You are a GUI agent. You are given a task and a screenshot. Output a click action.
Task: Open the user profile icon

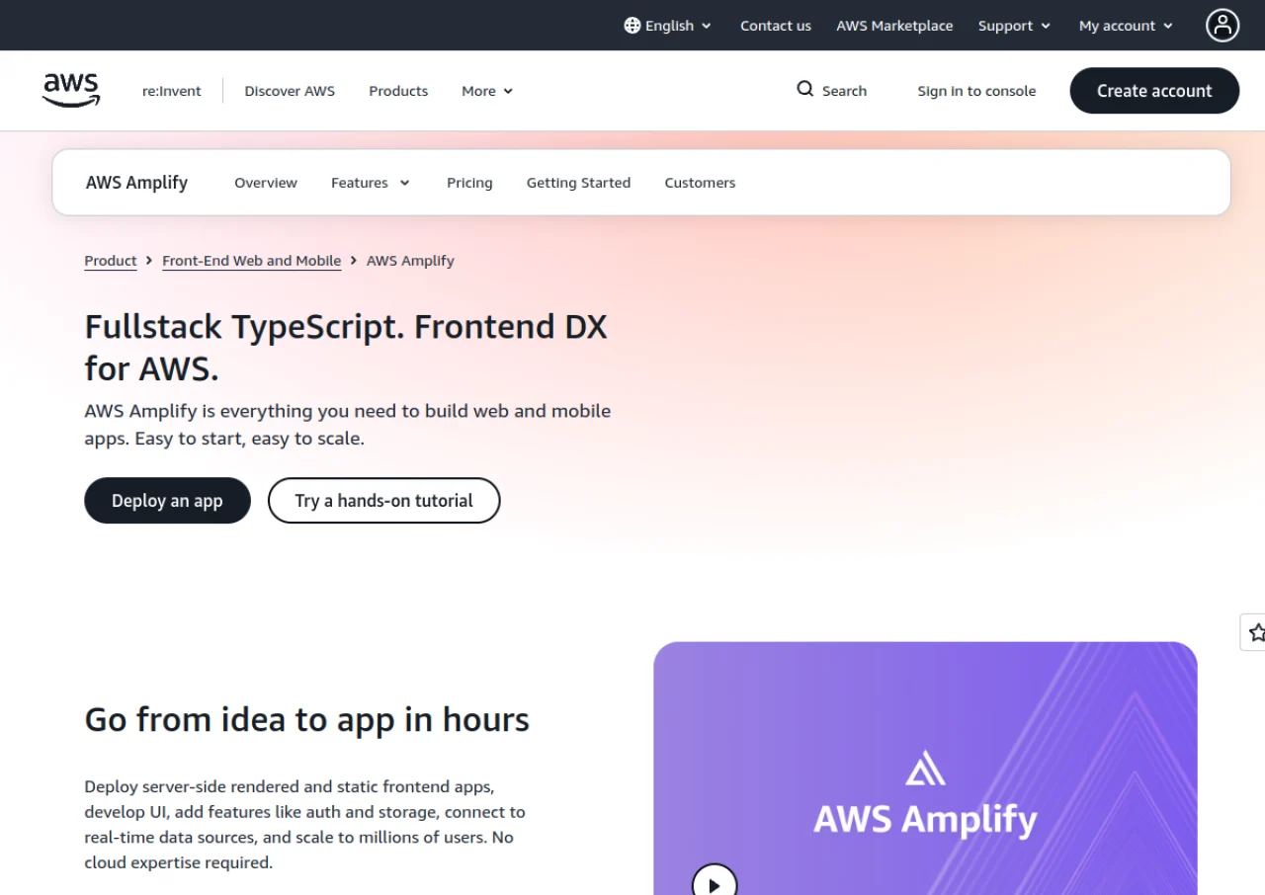pos(1223,26)
